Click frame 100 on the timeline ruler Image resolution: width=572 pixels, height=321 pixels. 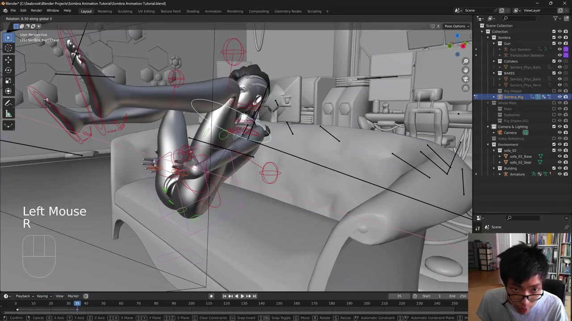tap(191, 304)
